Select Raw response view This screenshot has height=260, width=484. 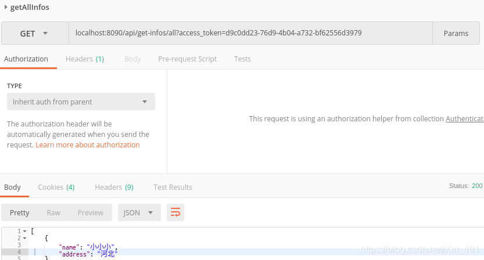[53, 212]
